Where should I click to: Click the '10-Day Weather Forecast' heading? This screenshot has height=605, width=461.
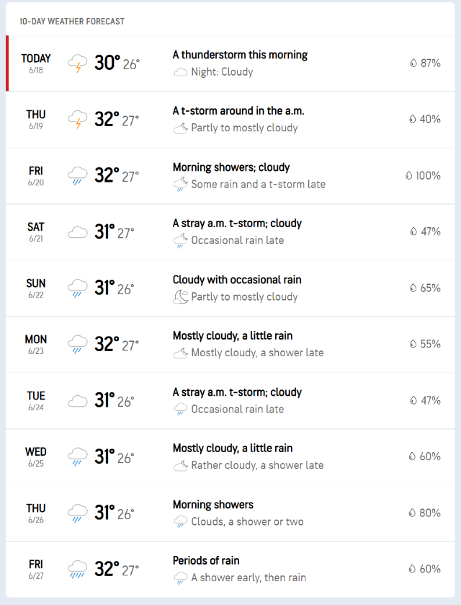(72, 22)
